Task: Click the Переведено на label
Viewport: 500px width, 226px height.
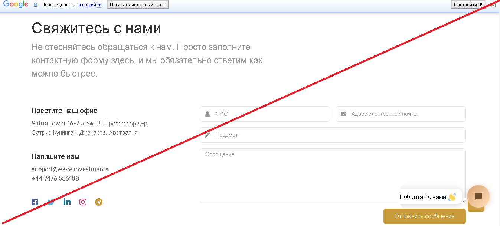Action: tap(58, 5)
